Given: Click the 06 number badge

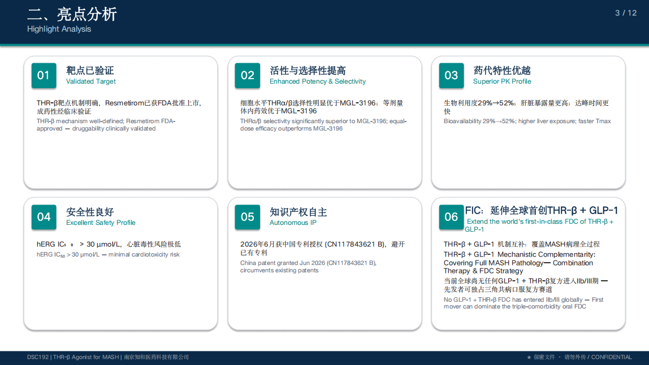Looking at the screenshot, I should (x=451, y=217).
